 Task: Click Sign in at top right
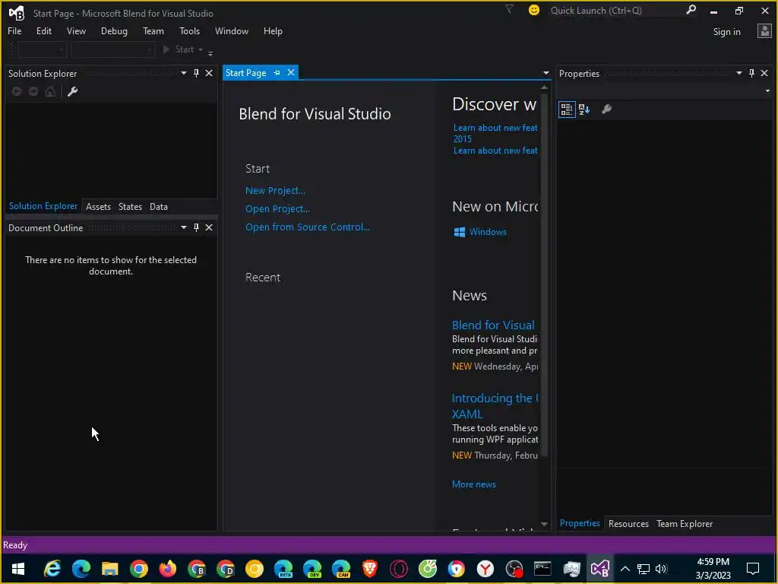(726, 32)
